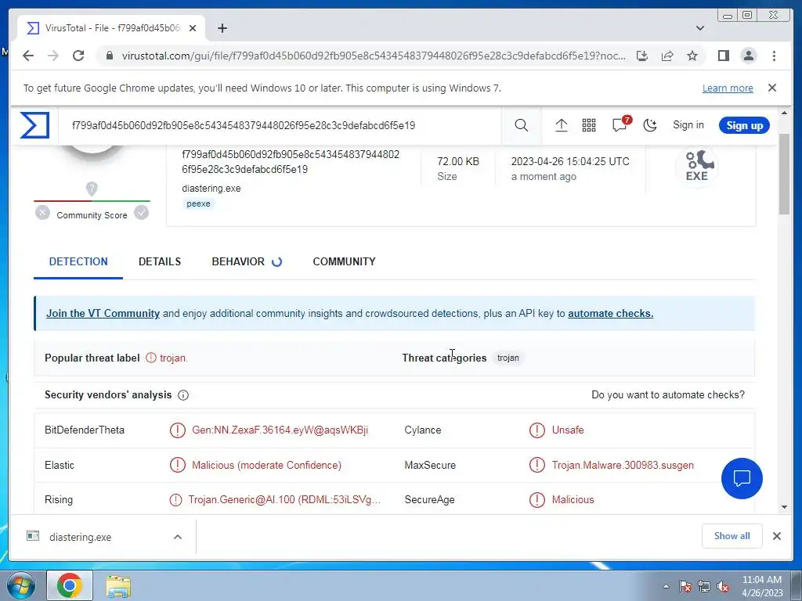Viewport: 802px width, 601px height.
Task: Click the info icon beside Security vendors' analysis
Action: pyautogui.click(x=183, y=395)
